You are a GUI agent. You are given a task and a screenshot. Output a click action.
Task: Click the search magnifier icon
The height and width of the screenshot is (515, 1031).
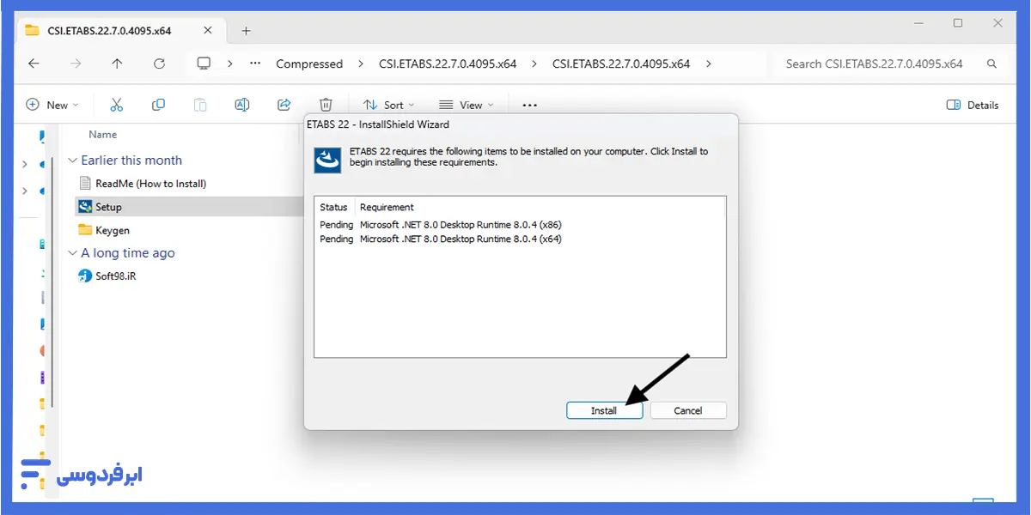click(x=991, y=64)
